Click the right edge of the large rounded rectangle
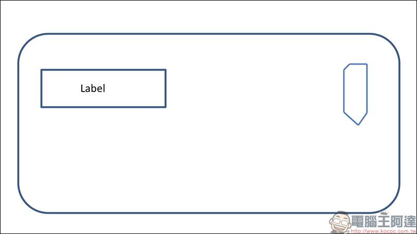The image size is (417, 234). click(399, 123)
